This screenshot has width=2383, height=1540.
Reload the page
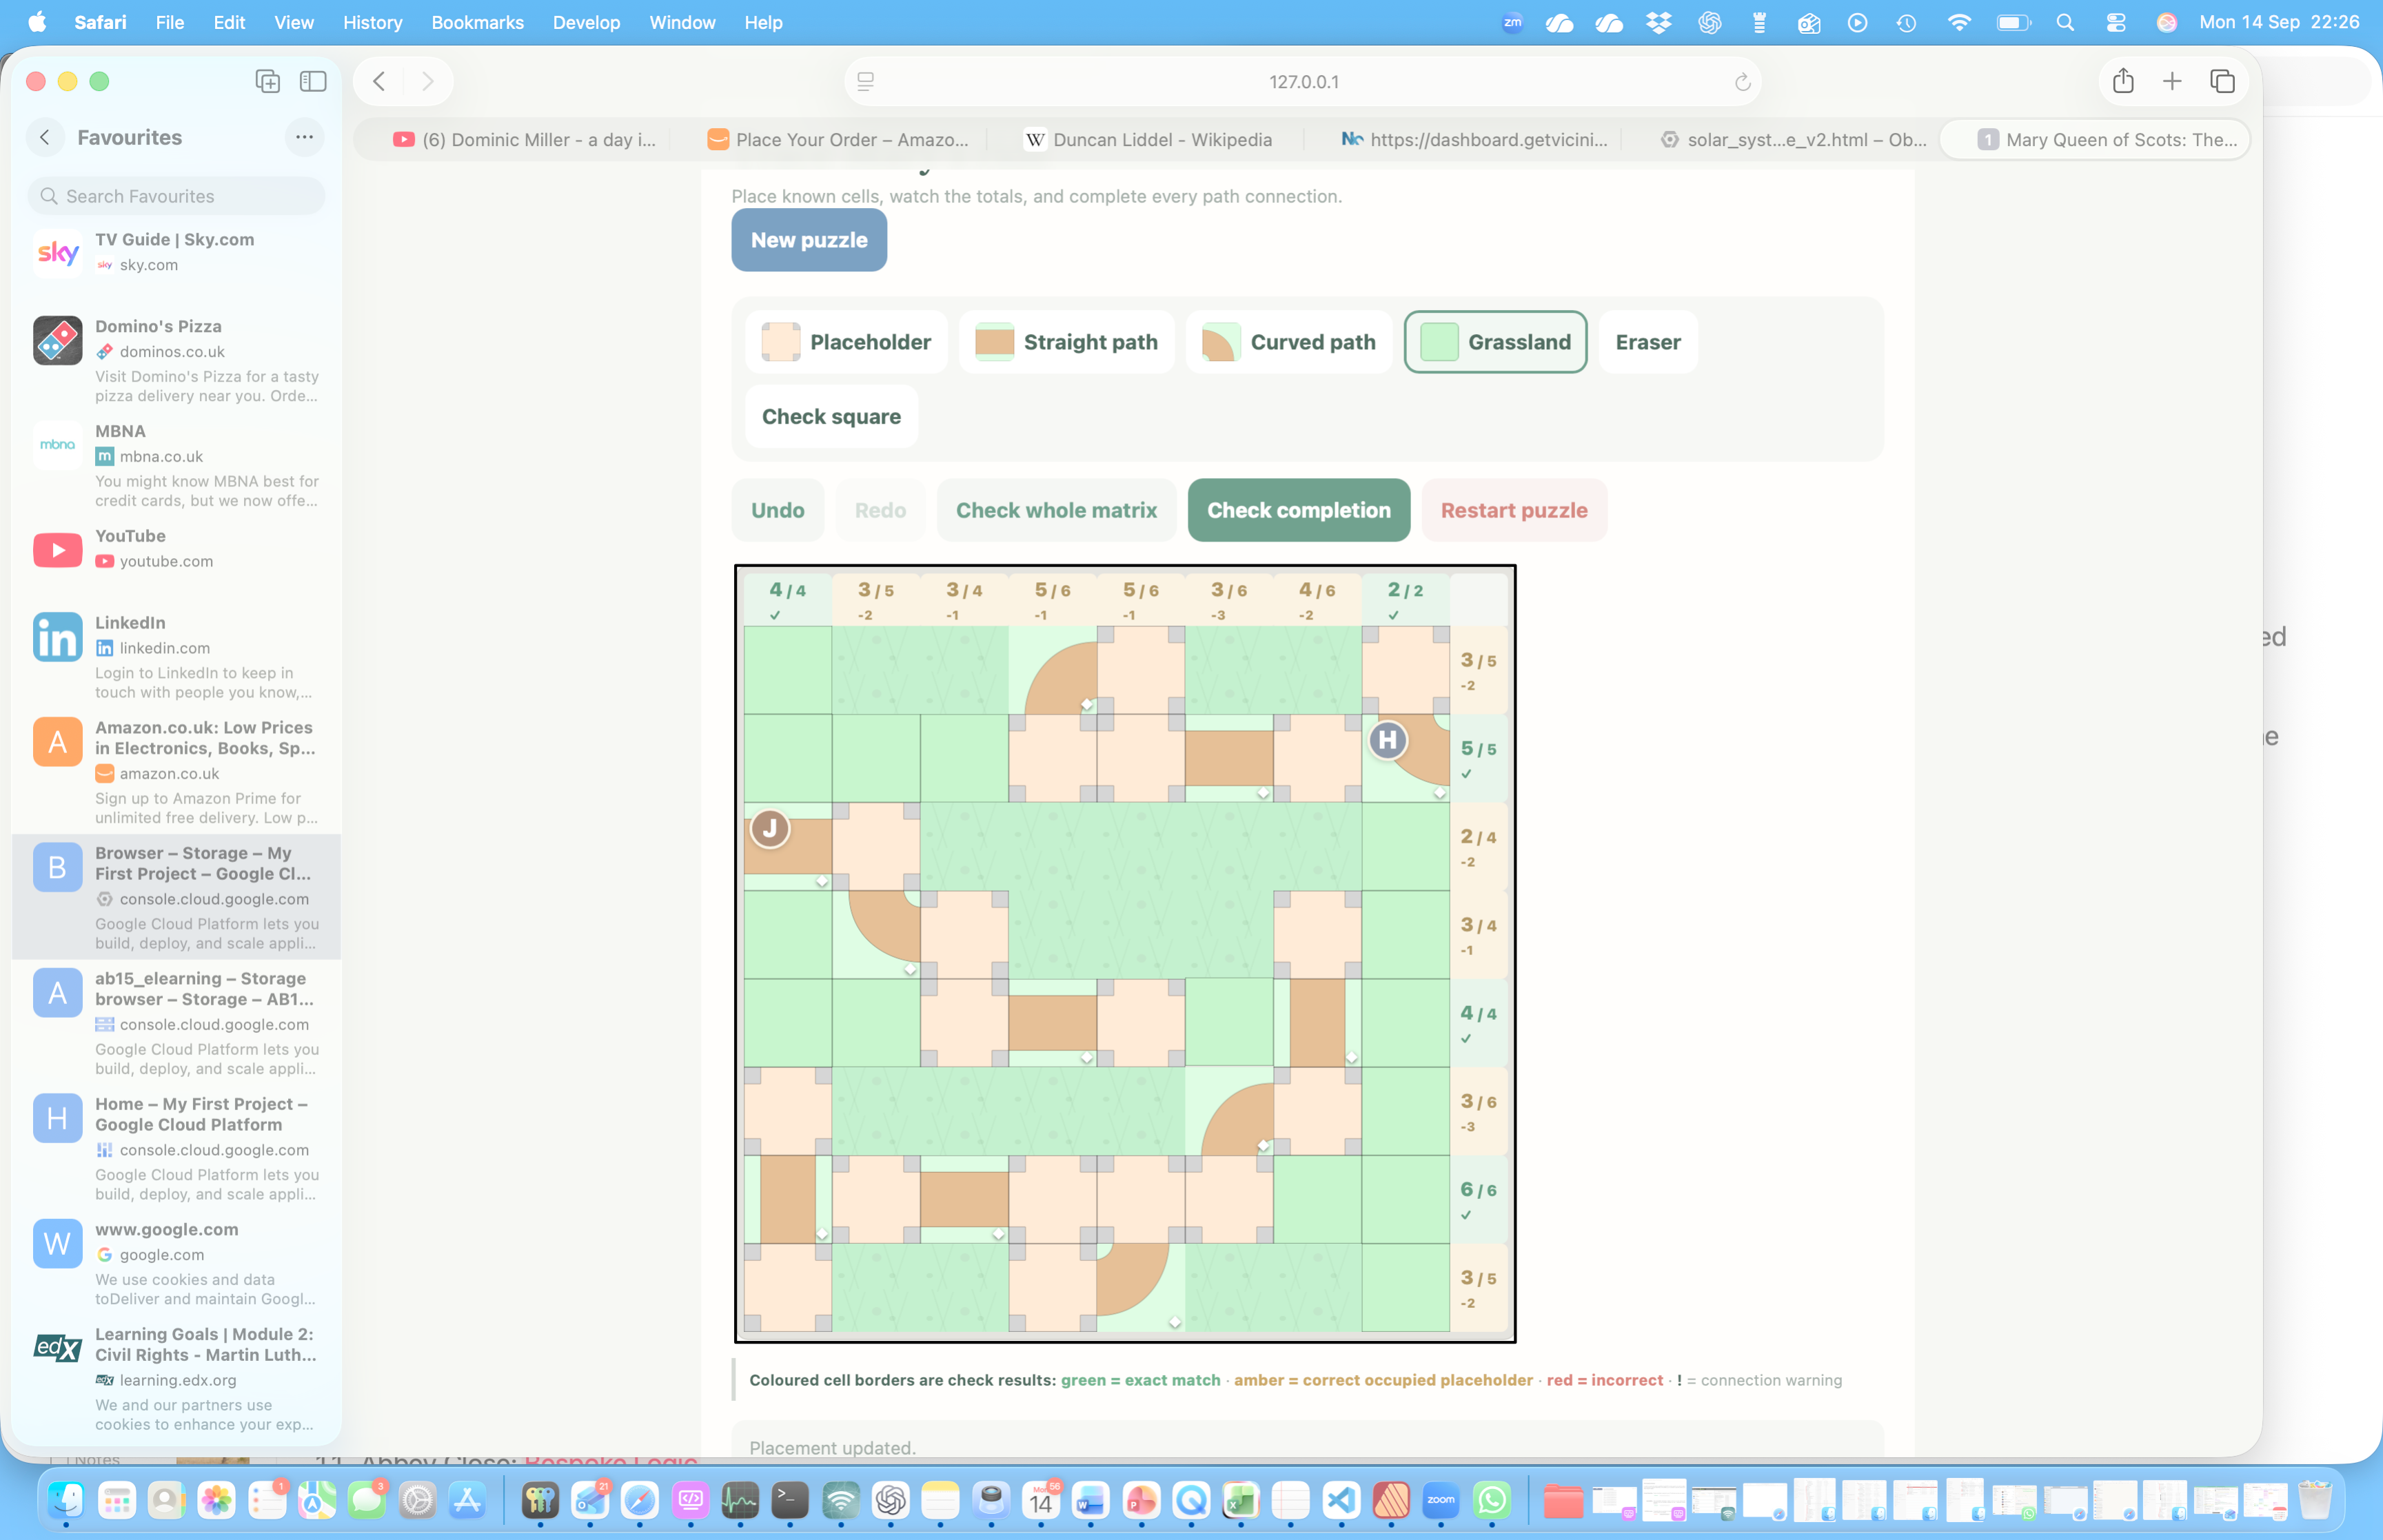[x=1742, y=82]
